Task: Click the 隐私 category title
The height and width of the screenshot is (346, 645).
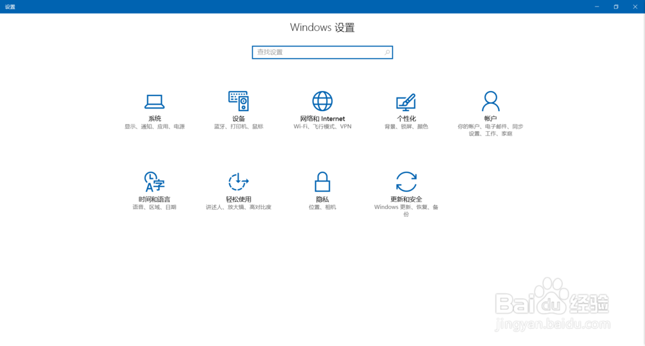Action: click(x=322, y=199)
